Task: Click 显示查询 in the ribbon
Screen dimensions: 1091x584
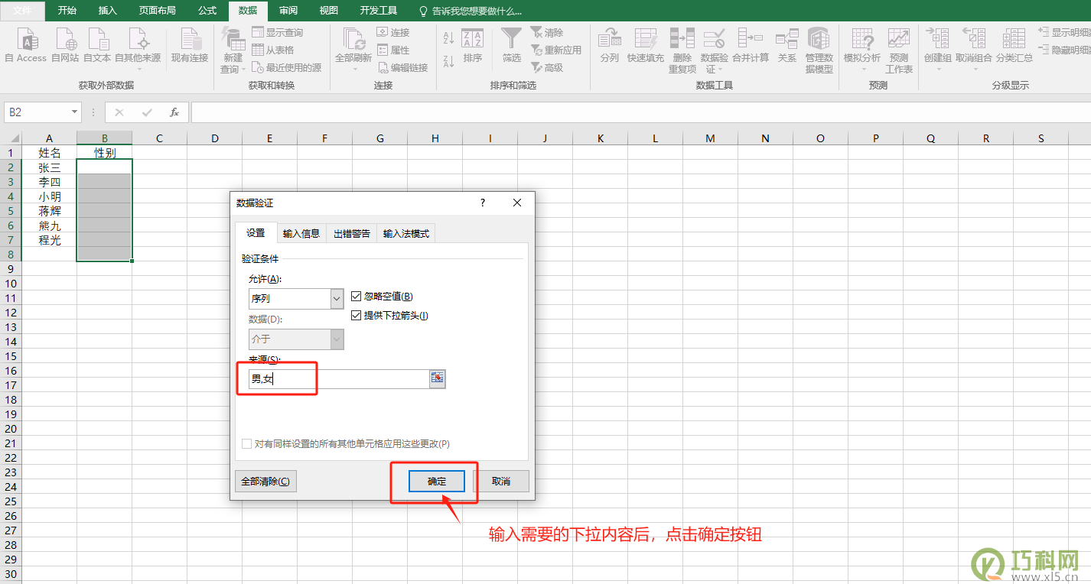Action: point(277,32)
